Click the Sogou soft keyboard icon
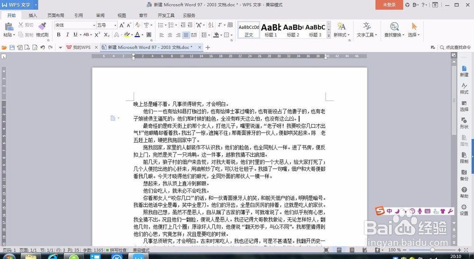474x259 pixels. (428, 211)
